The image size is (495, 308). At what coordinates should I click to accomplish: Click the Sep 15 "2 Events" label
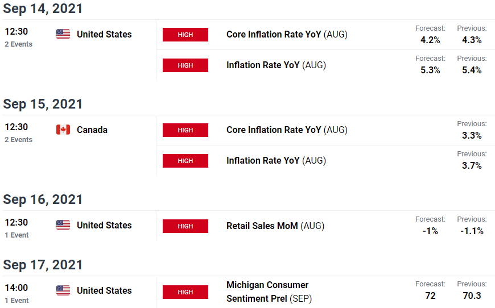[18, 140]
